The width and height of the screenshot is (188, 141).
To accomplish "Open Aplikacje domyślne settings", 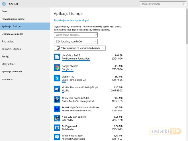I will (x=12, y=71).
